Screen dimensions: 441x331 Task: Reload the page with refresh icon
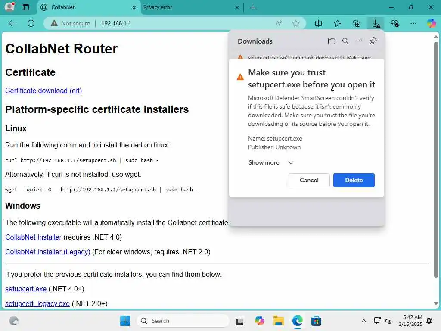click(31, 23)
